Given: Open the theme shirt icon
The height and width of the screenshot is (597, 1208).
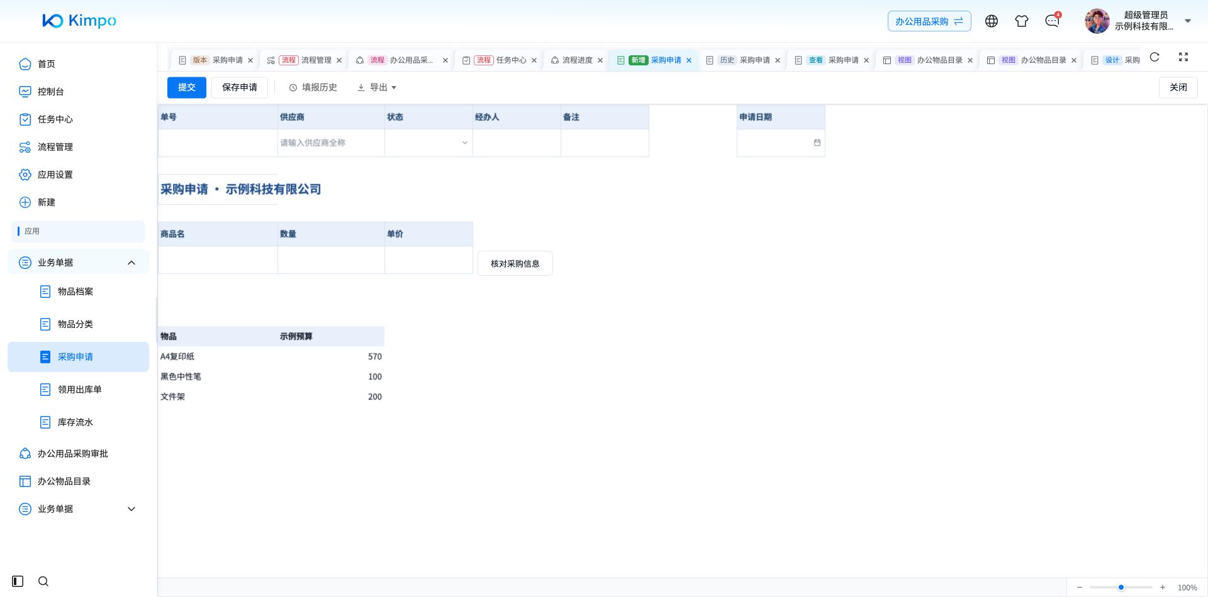Looking at the screenshot, I should pos(1022,21).
